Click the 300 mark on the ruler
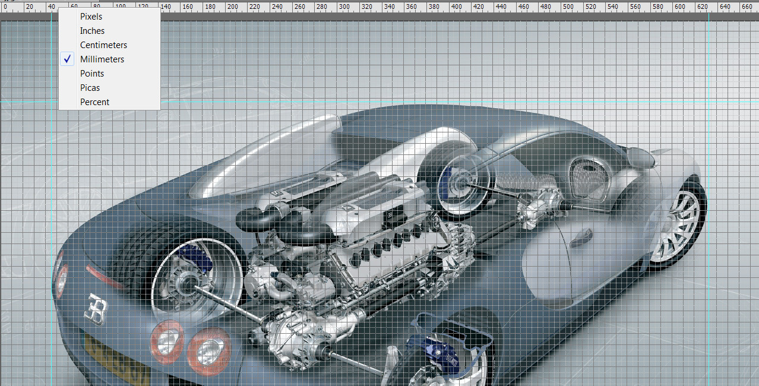This screenshot has height=386, width=759. [x=344, y=7]
